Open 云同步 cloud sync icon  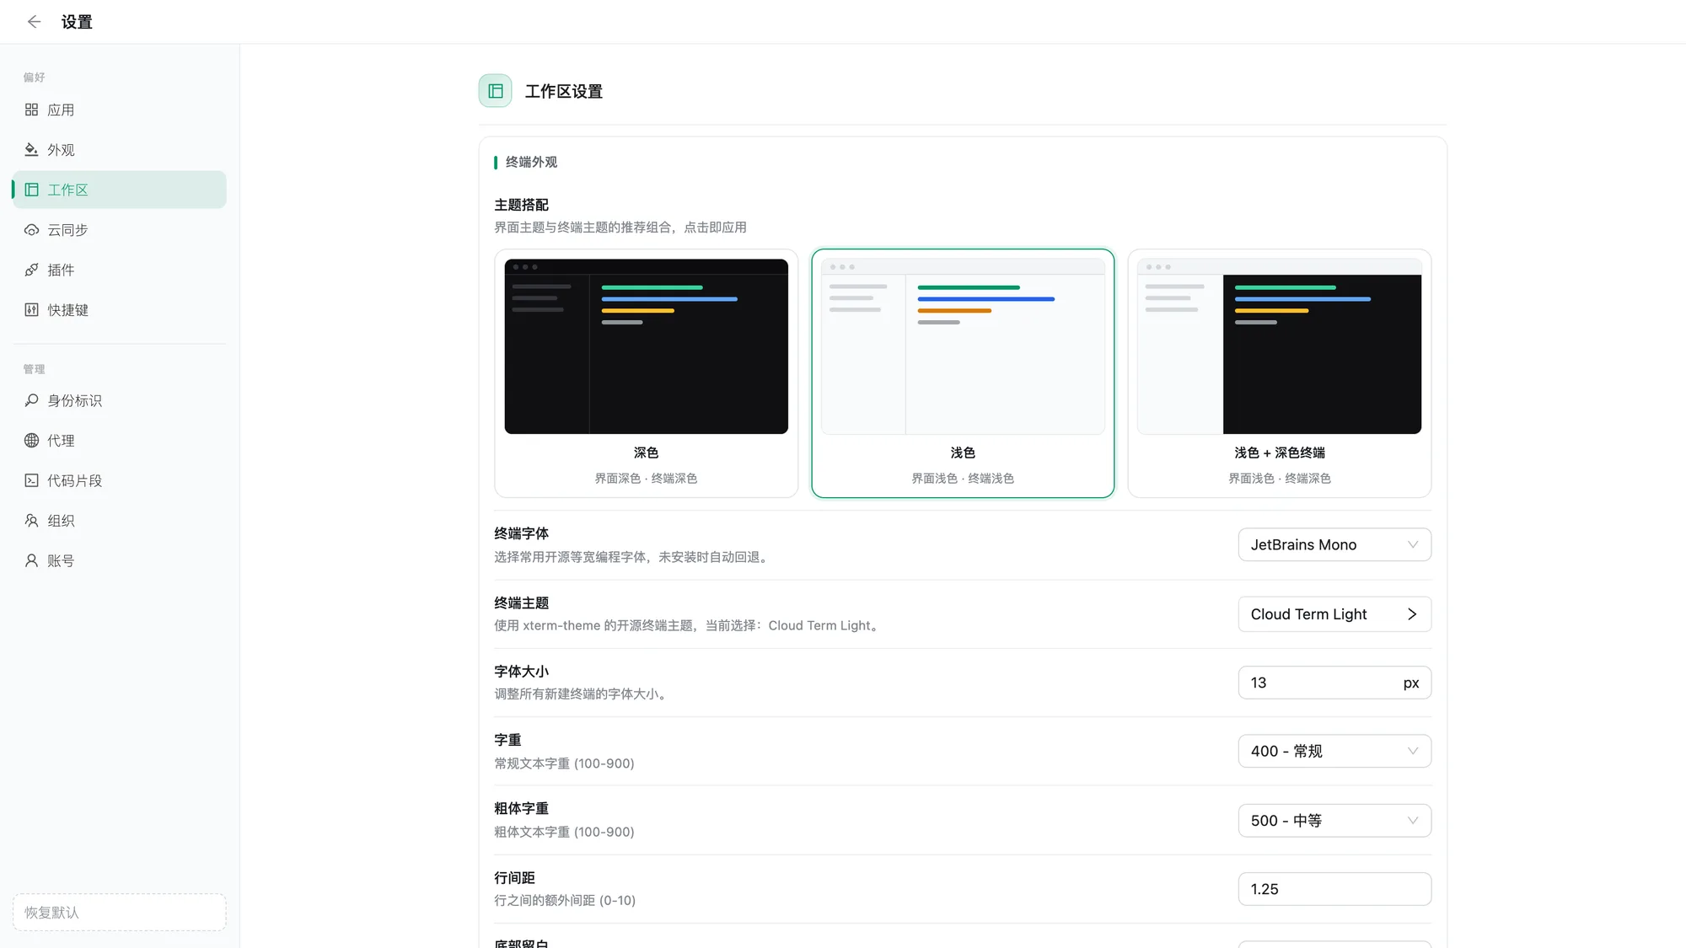[x=31, y=230]
